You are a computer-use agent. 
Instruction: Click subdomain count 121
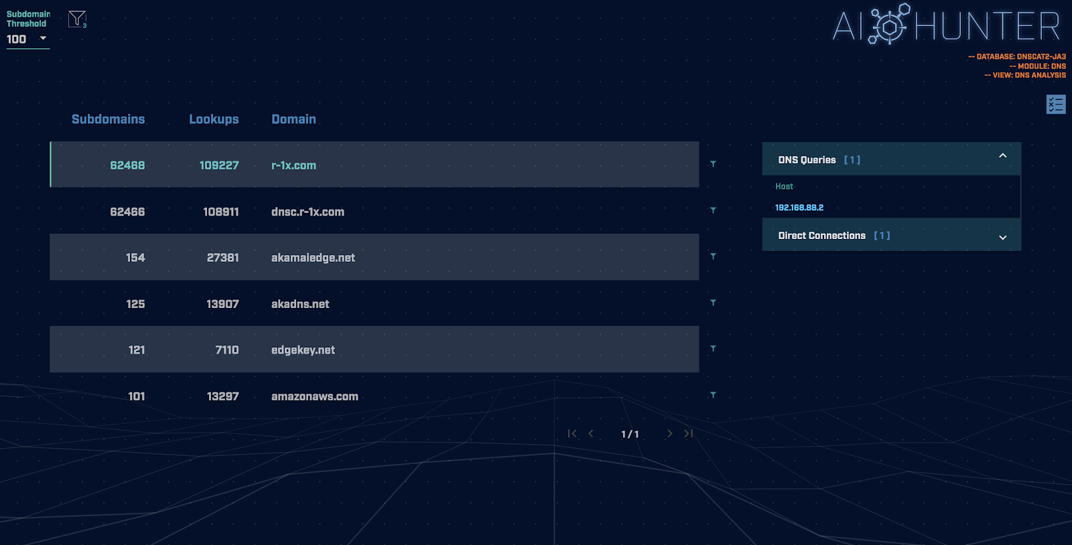pyautogui.click(x=137, y=350)
